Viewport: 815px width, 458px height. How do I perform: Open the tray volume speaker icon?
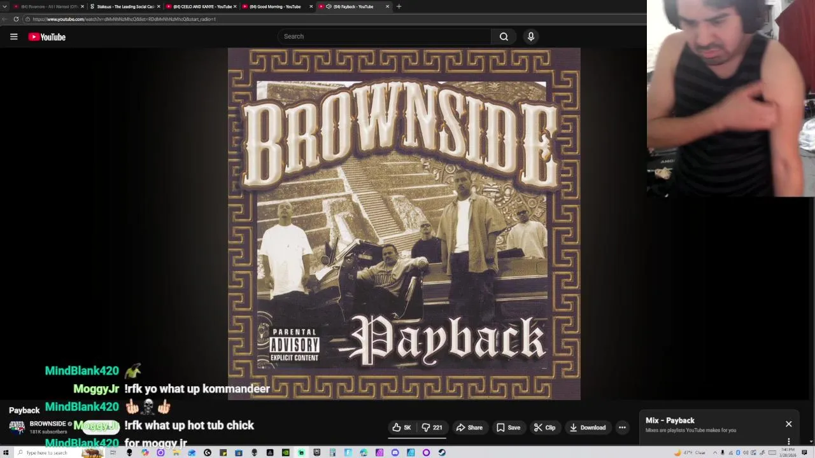point(746,453)
